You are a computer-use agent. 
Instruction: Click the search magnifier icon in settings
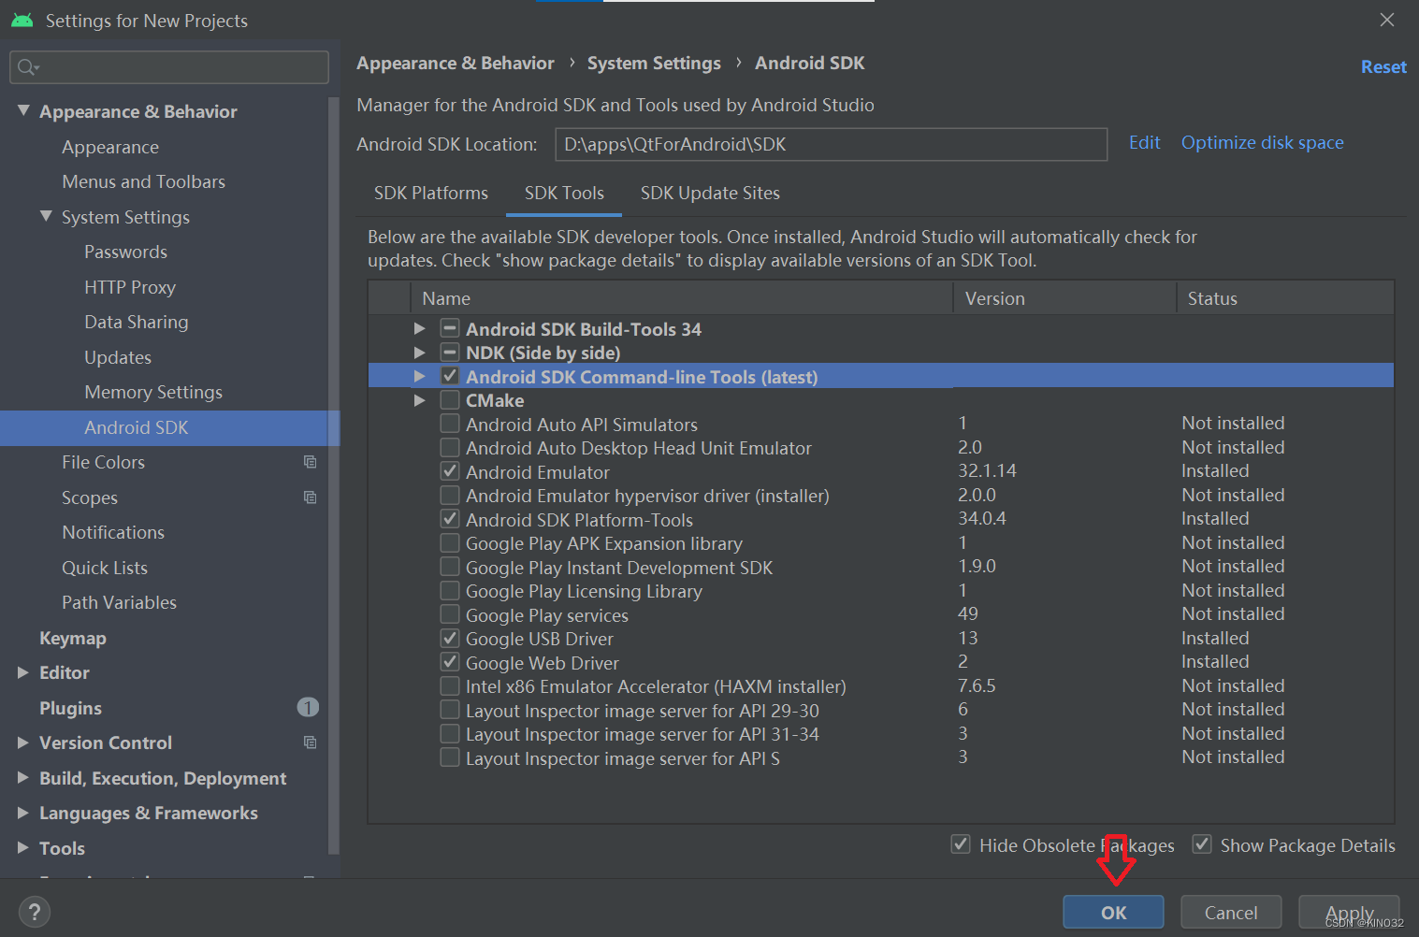point(28,67)
